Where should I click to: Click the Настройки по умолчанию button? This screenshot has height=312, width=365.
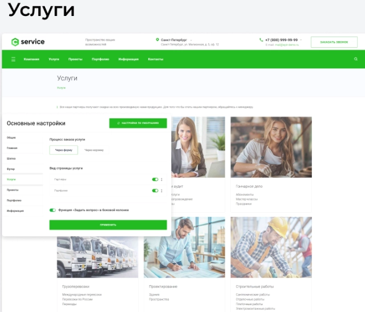point(138,123)
